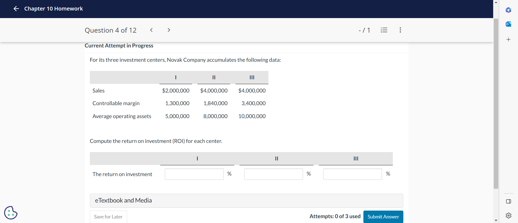Open the Copilot icon in browser sidebar

point(509,10)
